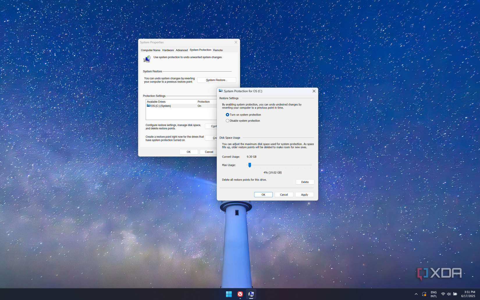Image resolution: width=480 pixels, height=300 pixels.
Task: Open the Windows Start menu
Action: click(x=229, y=294)
